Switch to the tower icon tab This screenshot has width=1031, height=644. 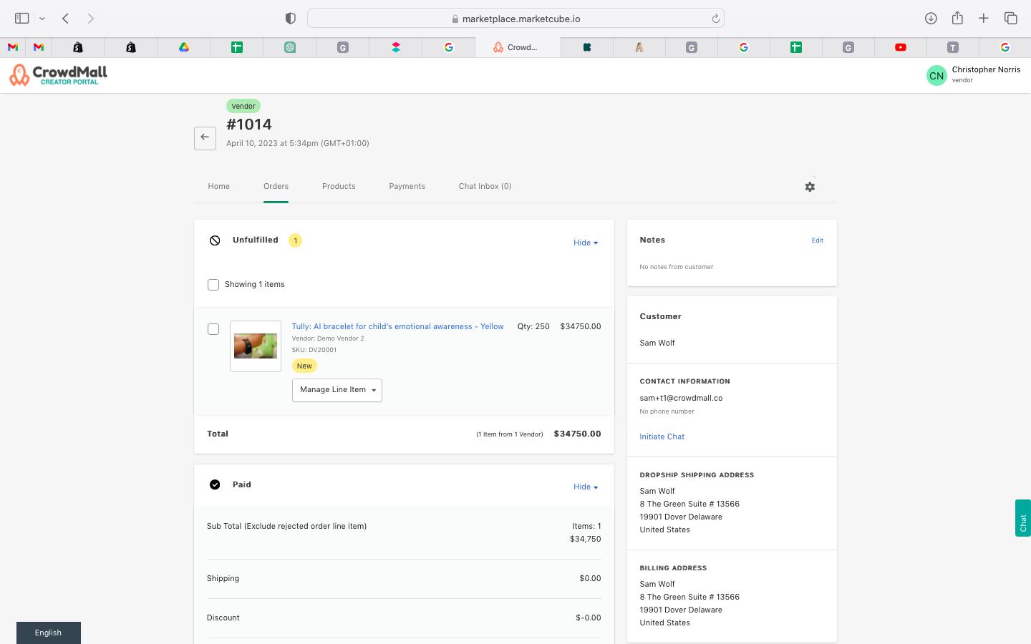click(639, 47)
